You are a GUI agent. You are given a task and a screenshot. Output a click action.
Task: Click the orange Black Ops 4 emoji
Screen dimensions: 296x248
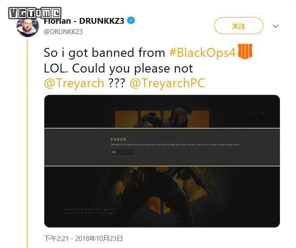tap(245, 51)
